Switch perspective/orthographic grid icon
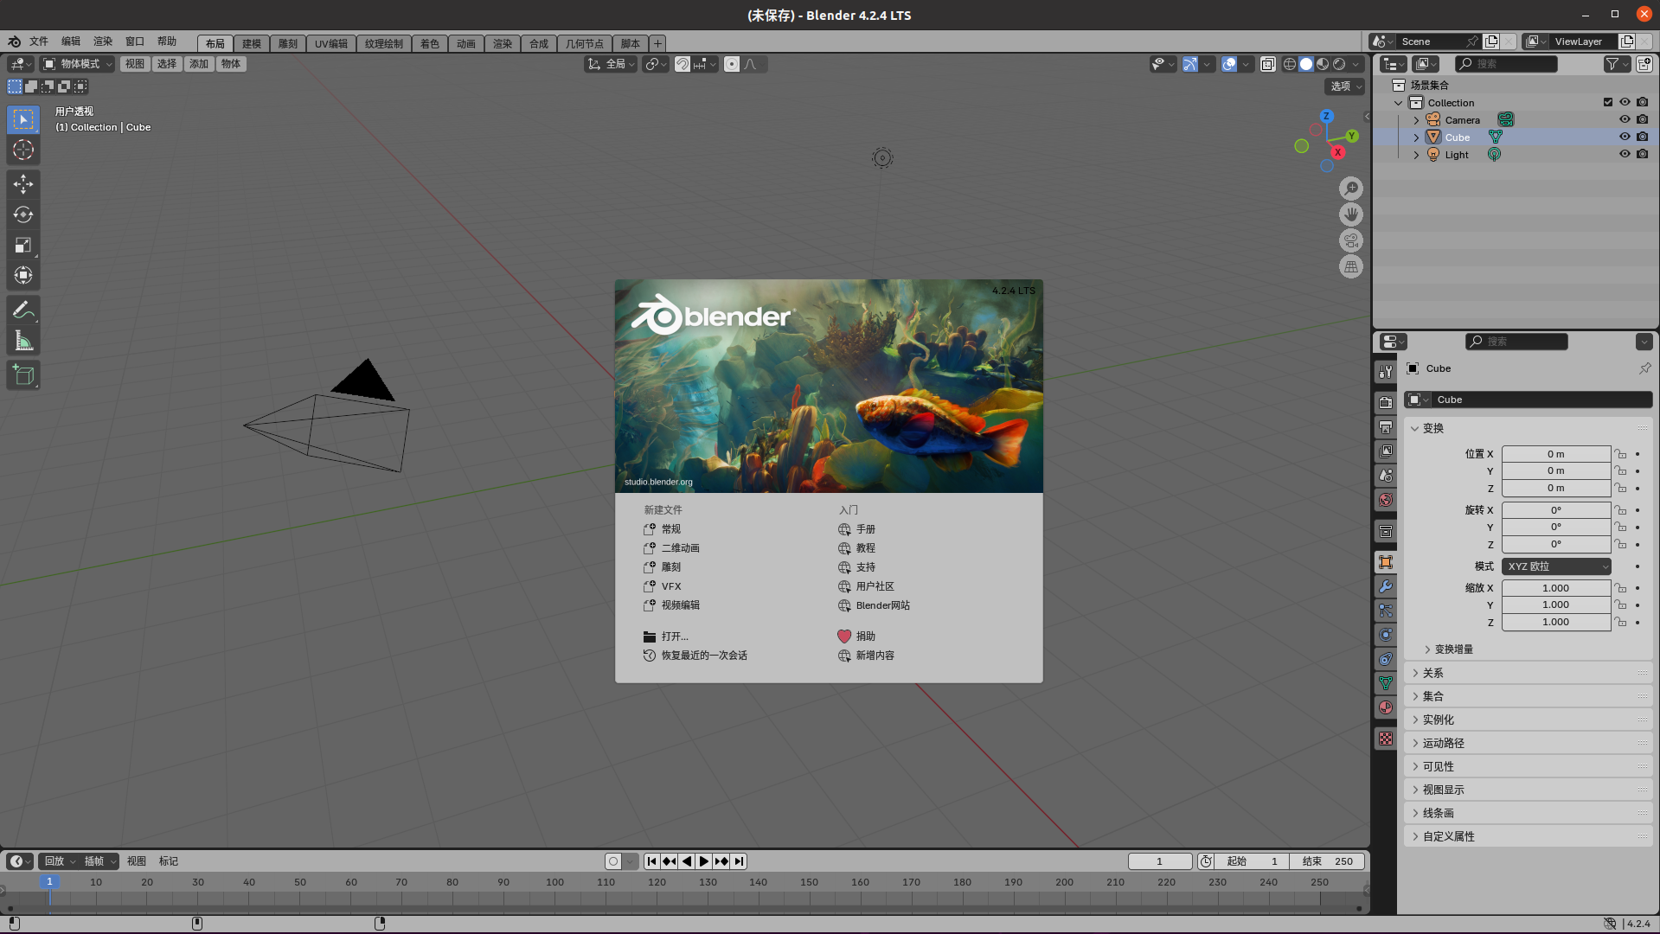 coord(1351,266)
